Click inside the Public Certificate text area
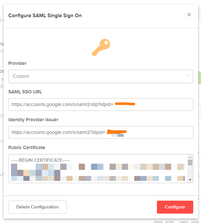The image size is (201, 223). pos(98,169)
